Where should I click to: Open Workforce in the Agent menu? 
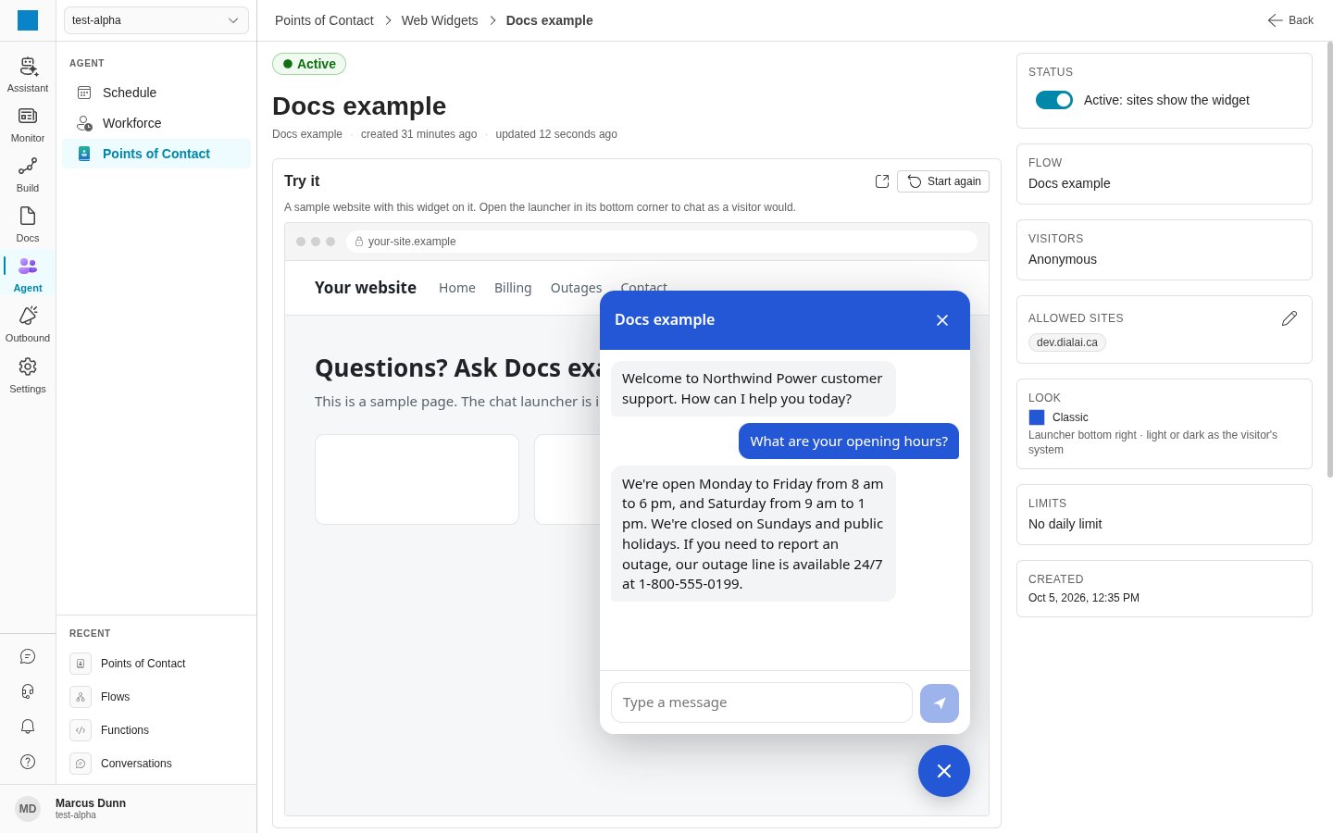point(156,123)
